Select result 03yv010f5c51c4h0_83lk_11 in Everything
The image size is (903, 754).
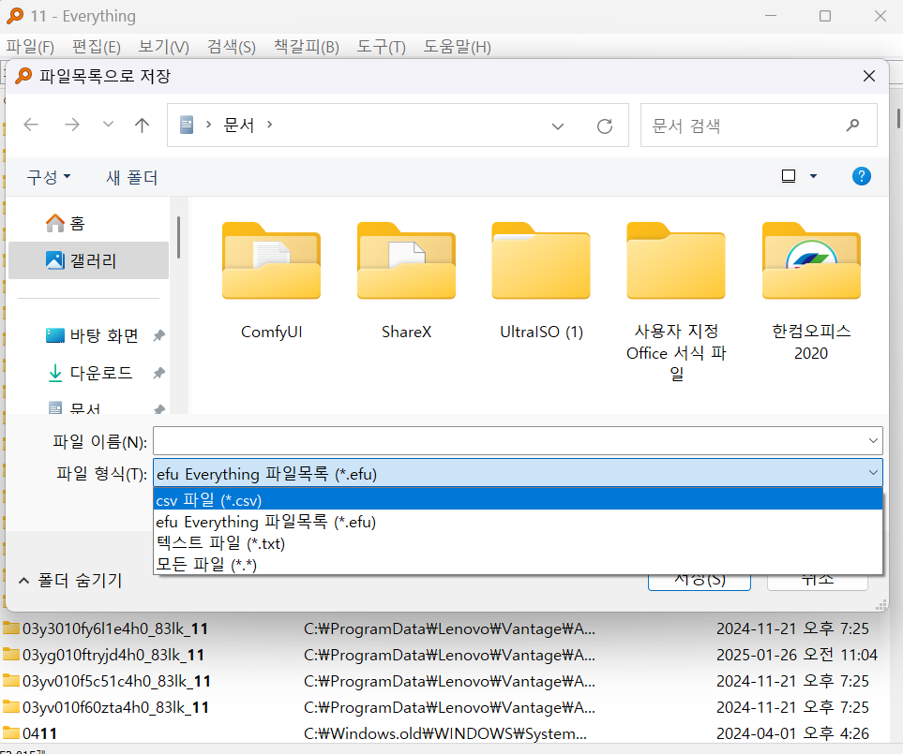(x=116, y=681)
